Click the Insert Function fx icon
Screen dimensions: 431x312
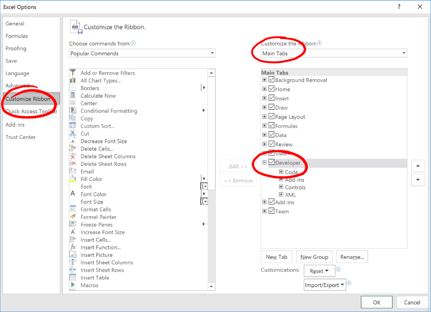73,247
